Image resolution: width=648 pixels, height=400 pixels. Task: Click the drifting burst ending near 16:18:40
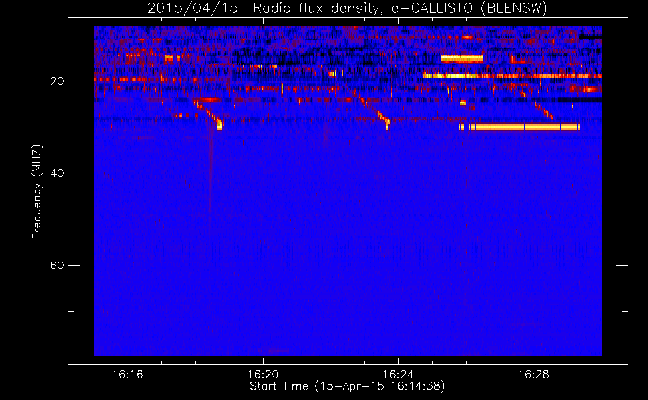point(208,114)
